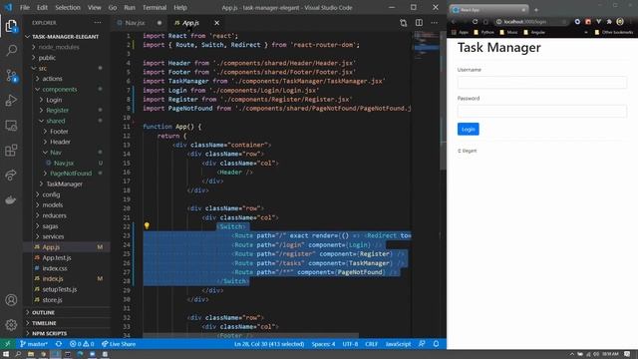Switch to the Nav.jsx editor tab
The image size is (638, 359).
(x=135, y=23)
